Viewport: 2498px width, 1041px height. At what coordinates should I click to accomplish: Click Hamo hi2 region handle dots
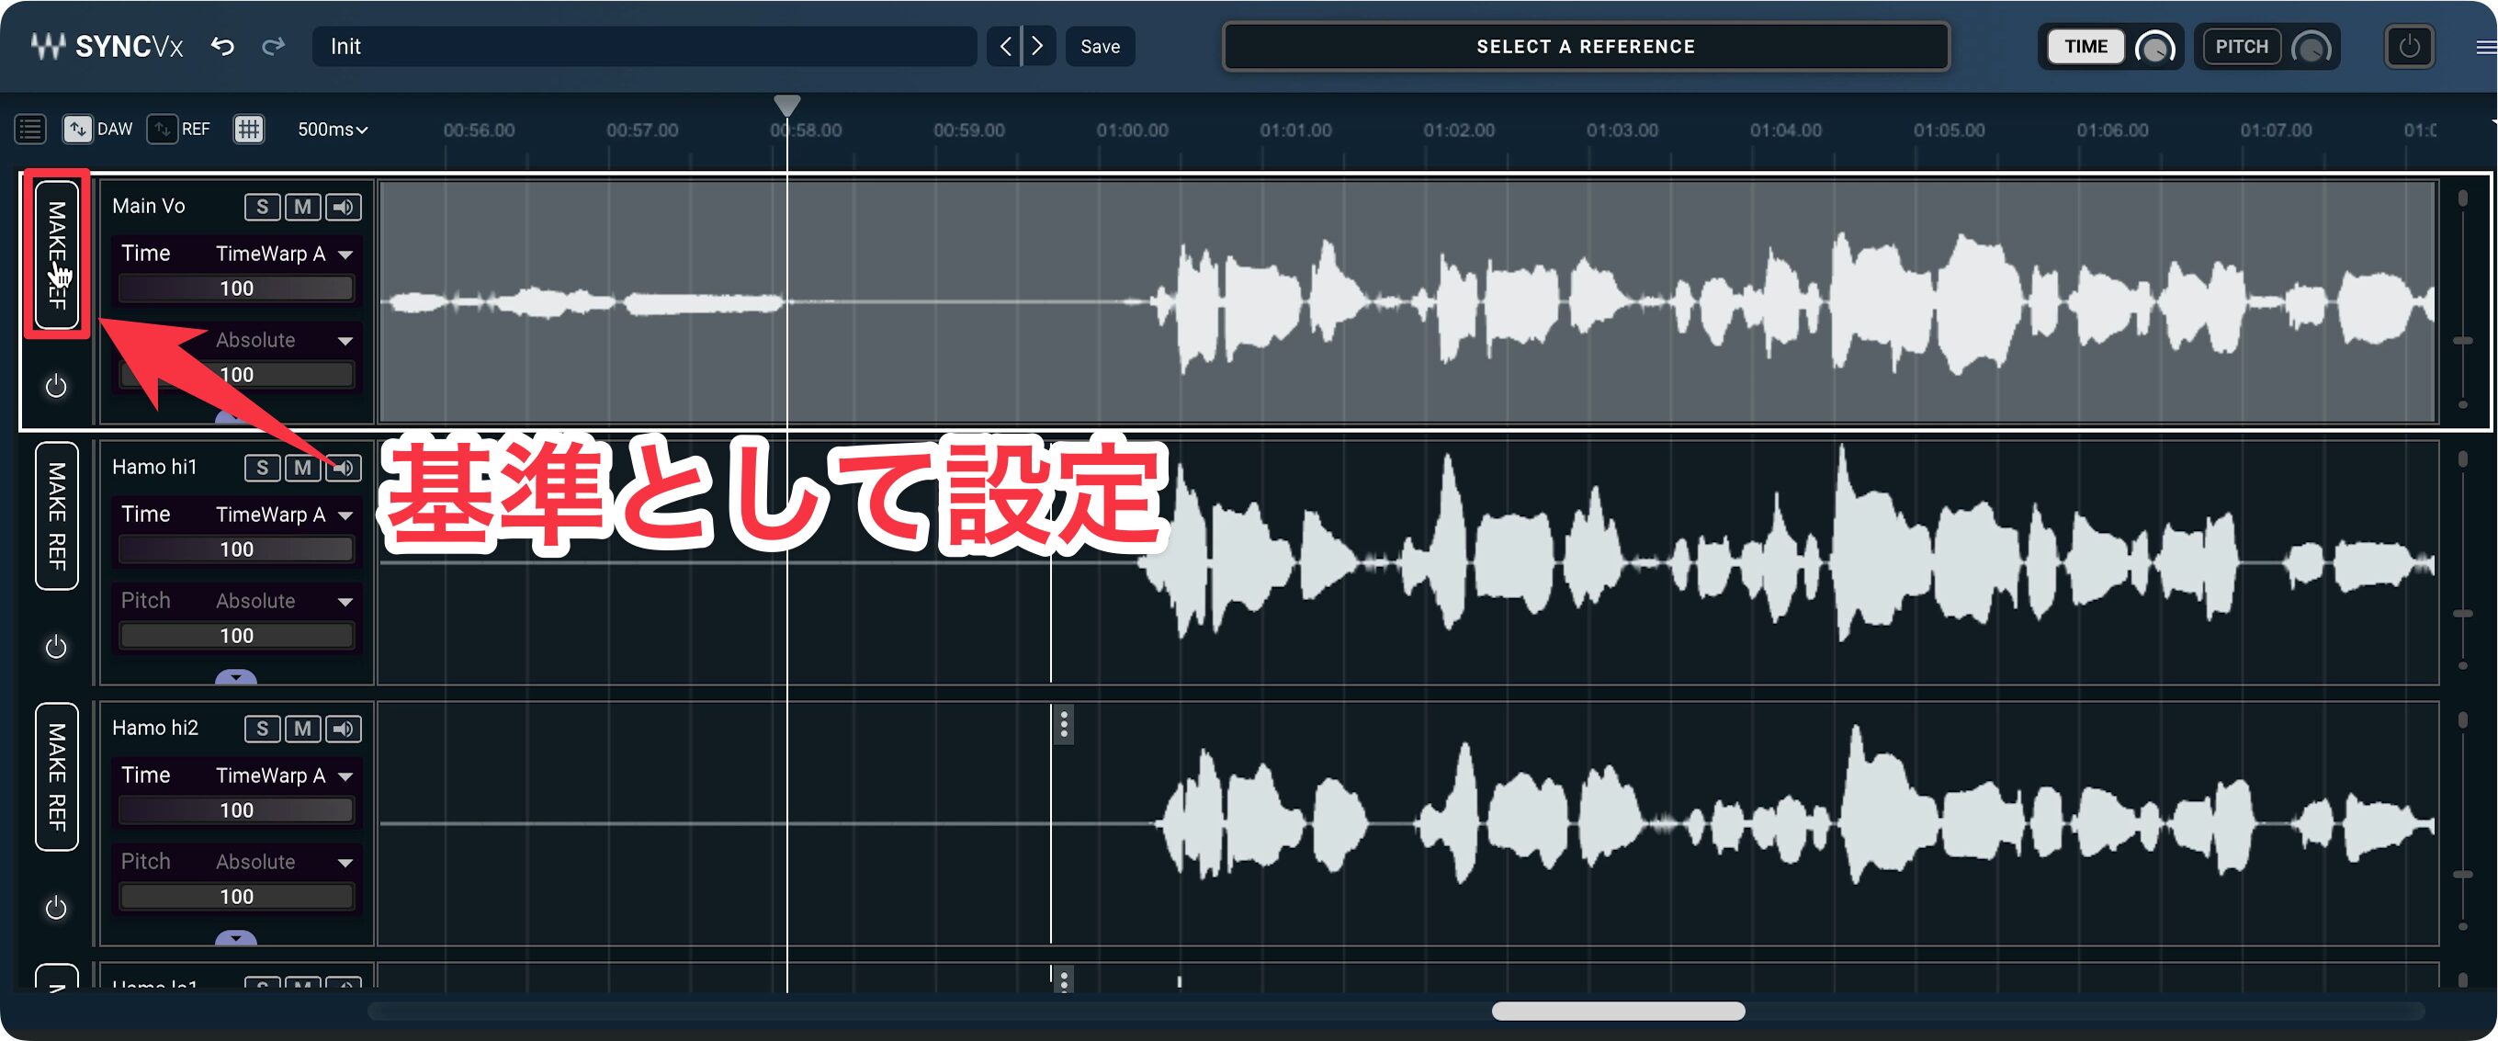tap(1064, 725)
